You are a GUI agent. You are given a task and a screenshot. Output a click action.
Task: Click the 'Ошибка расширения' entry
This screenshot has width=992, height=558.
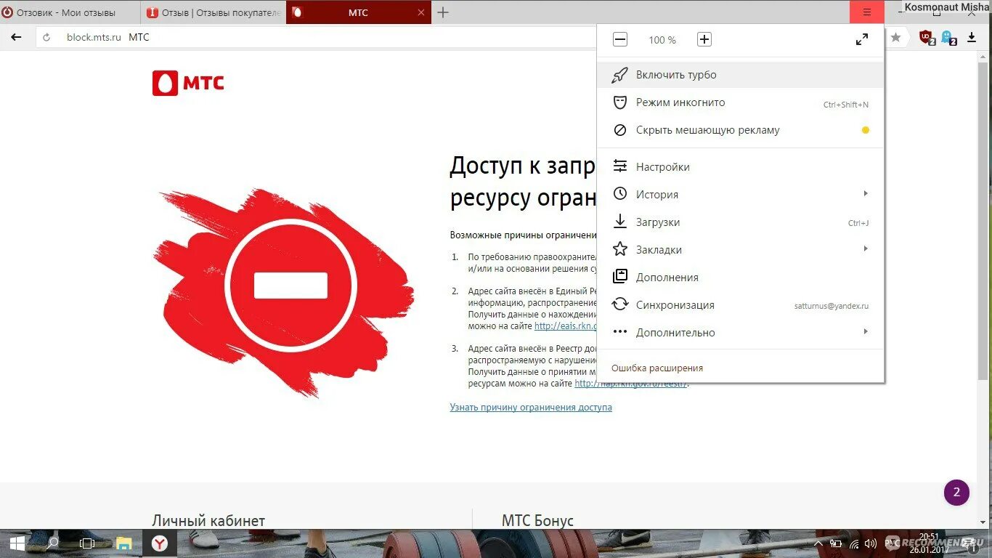coord(656,368)
